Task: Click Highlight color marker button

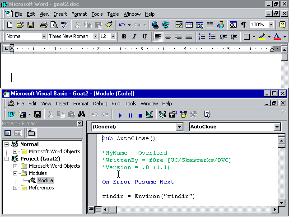Action: click(x=262, y=37)
